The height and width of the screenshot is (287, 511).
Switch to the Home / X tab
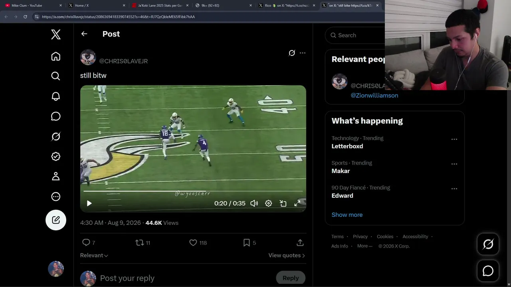[96, 6]
